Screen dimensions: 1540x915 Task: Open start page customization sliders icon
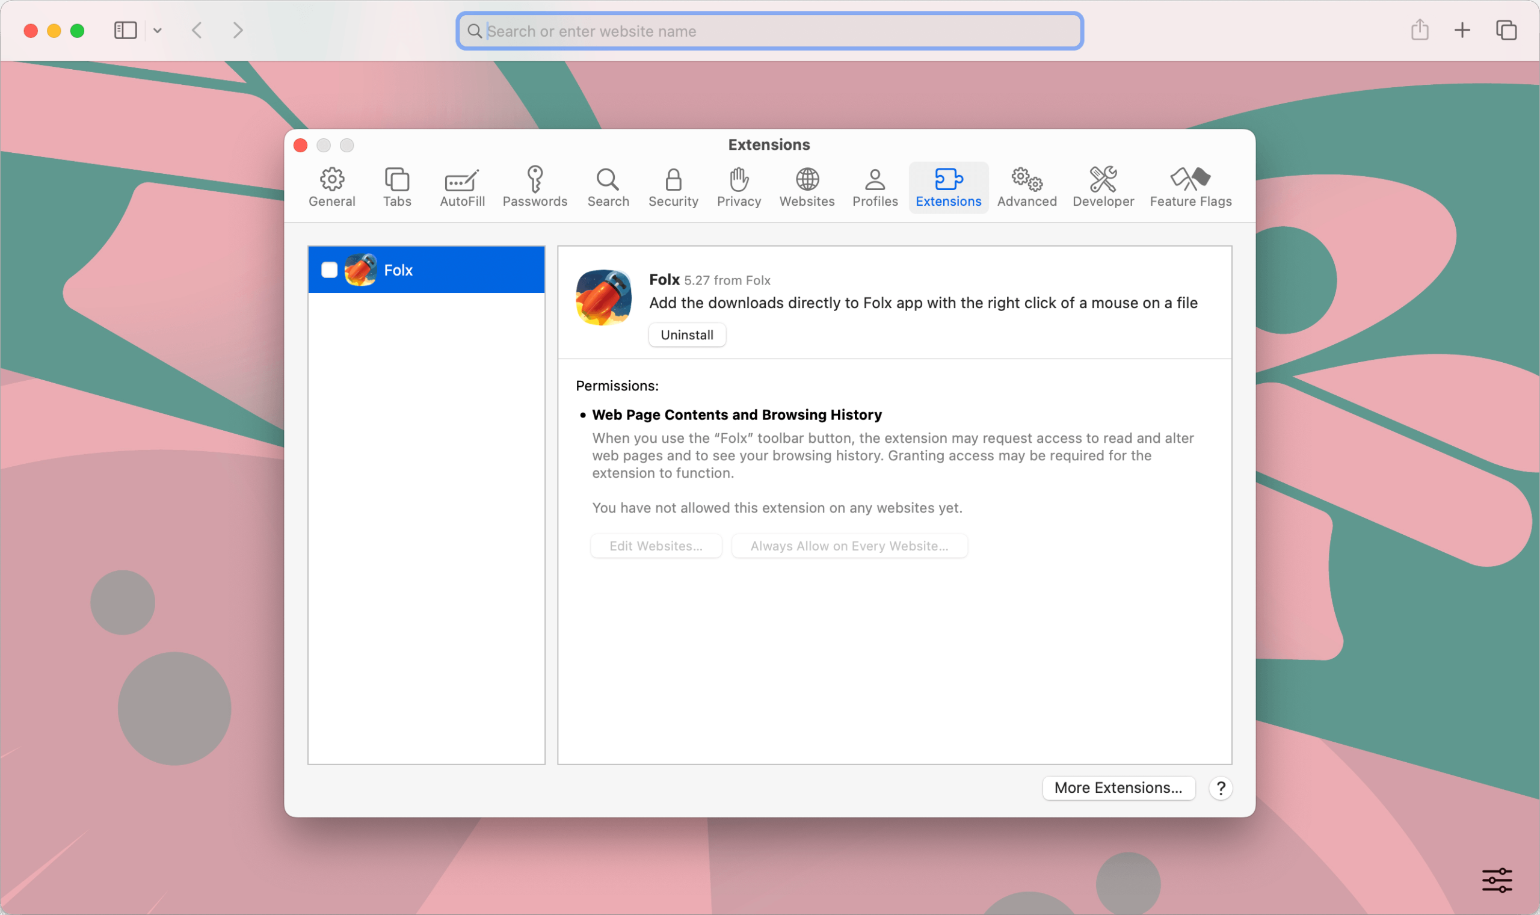pos(1497,880)
